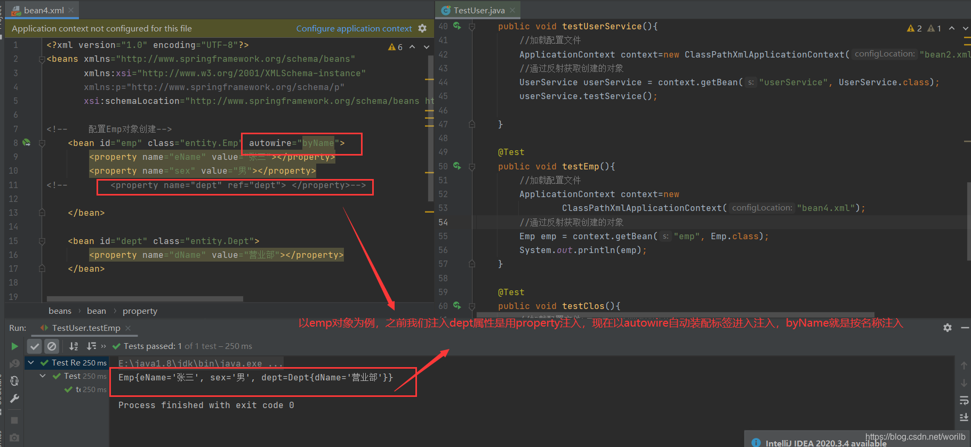The image size is (971, 447).
Task: Fold testClos method at line 60
Action: click(x=472, y=306)
